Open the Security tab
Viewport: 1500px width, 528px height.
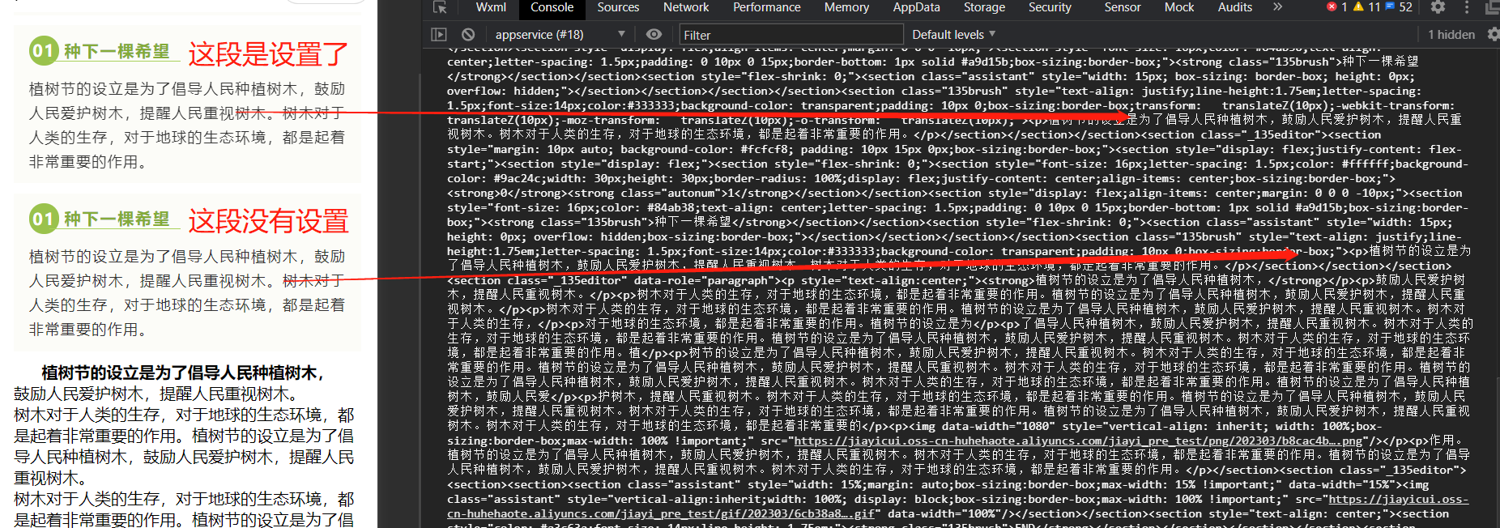(x=1050, y=7)
